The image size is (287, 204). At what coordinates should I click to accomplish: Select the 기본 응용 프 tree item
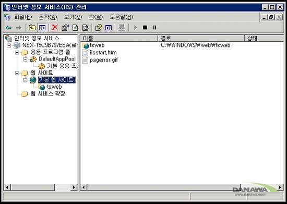62,66
